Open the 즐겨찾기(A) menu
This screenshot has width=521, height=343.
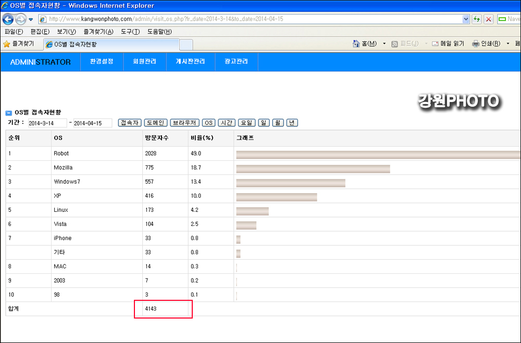click(x=98, y=32)
